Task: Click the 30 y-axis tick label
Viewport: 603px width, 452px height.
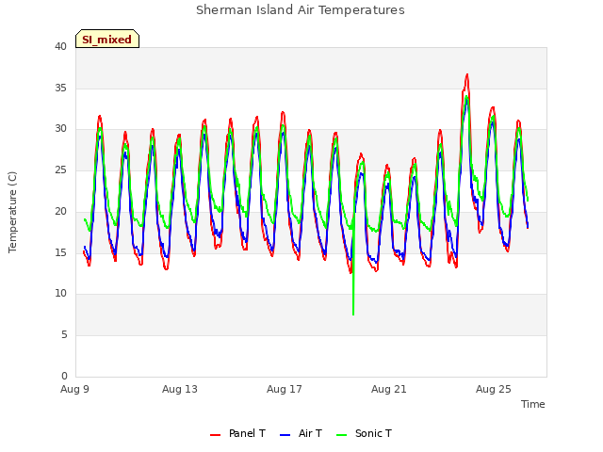Action: [x=60, y=129]
